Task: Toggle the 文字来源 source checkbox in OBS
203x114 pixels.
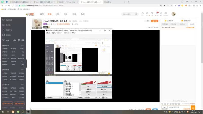Action: 65,93
